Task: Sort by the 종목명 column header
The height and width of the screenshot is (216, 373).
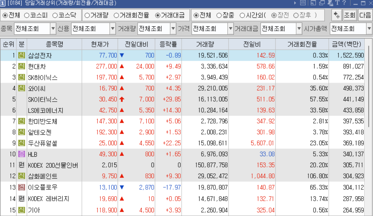Action: click(54, 44)
